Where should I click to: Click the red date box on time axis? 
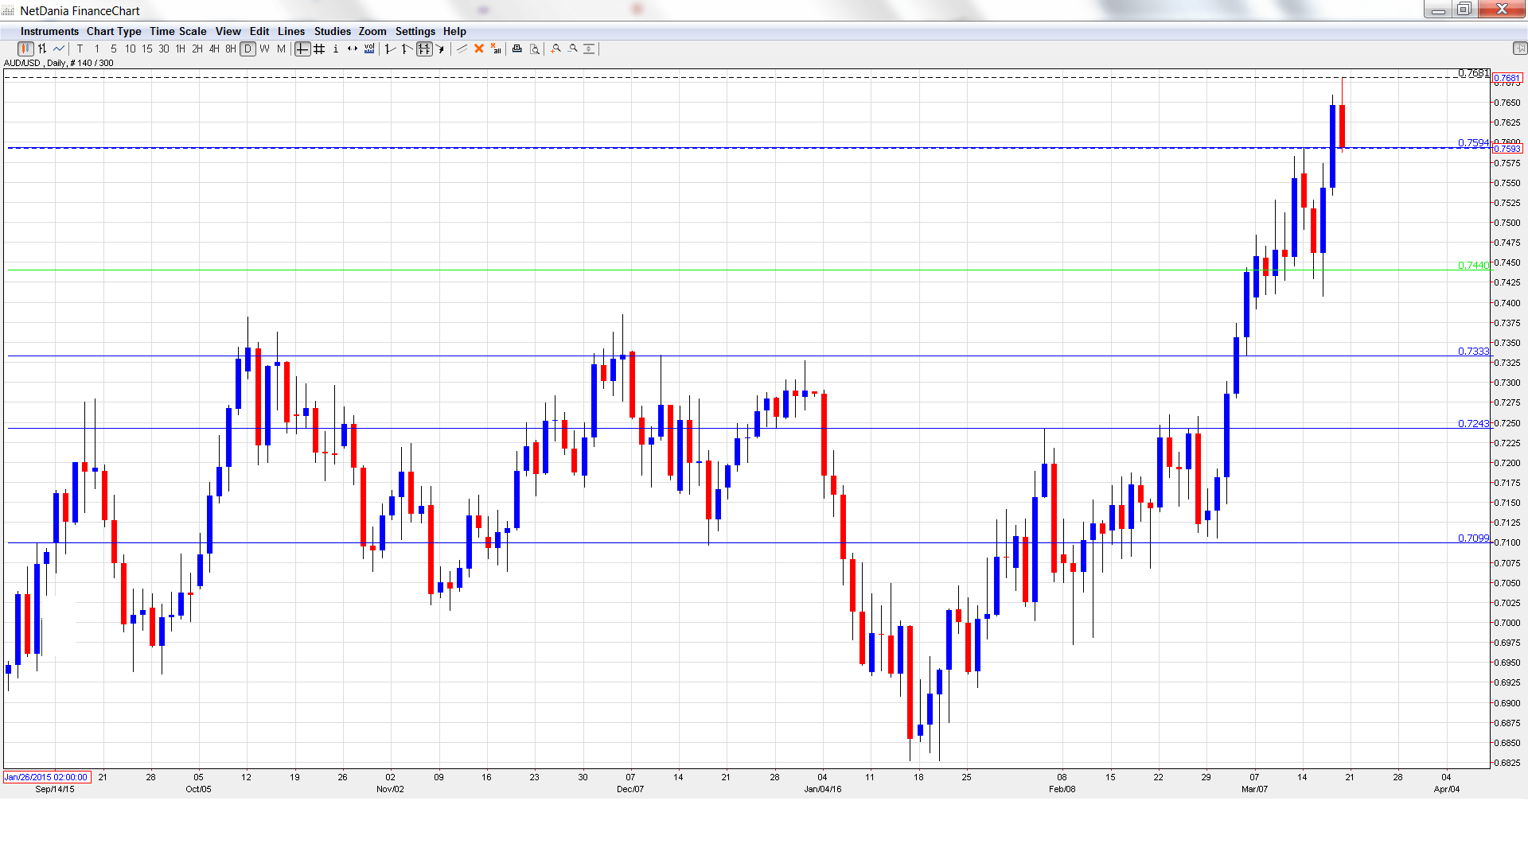(47, 777)
